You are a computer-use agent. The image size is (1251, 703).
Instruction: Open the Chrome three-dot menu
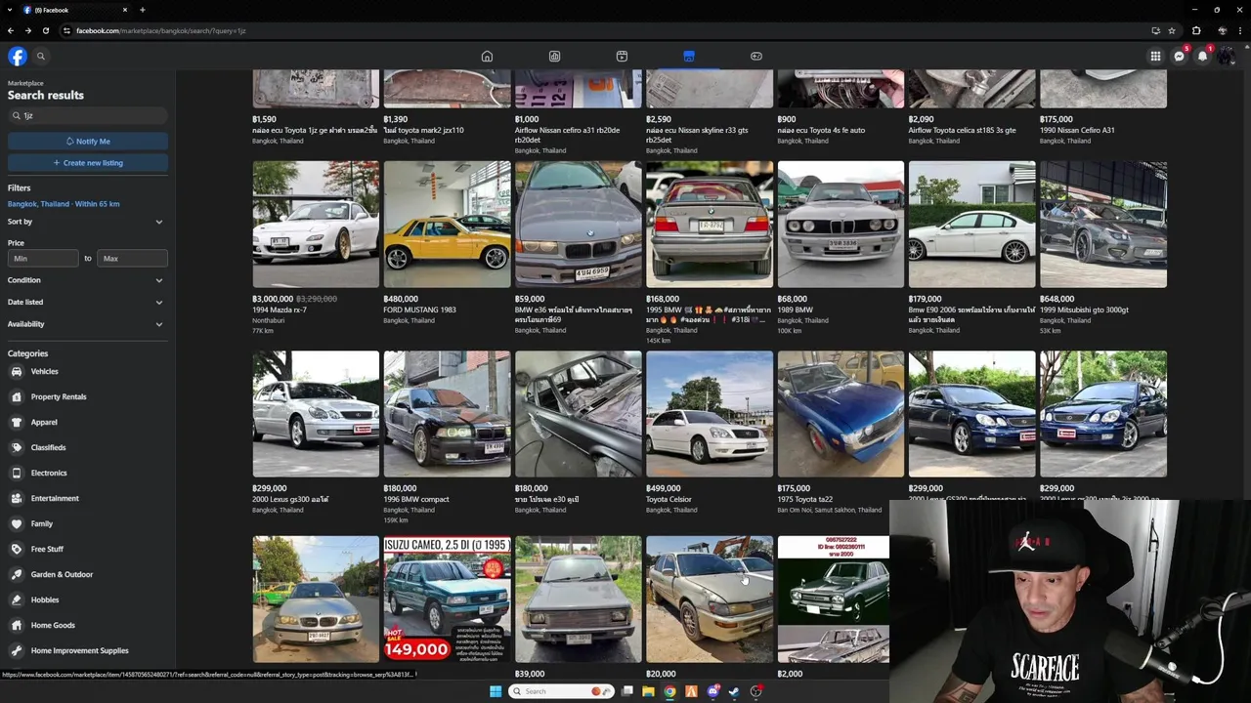point(1240,30)
